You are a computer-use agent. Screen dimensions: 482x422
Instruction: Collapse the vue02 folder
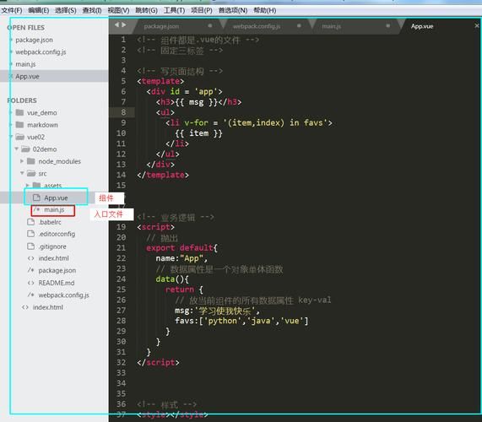point(11,137)
